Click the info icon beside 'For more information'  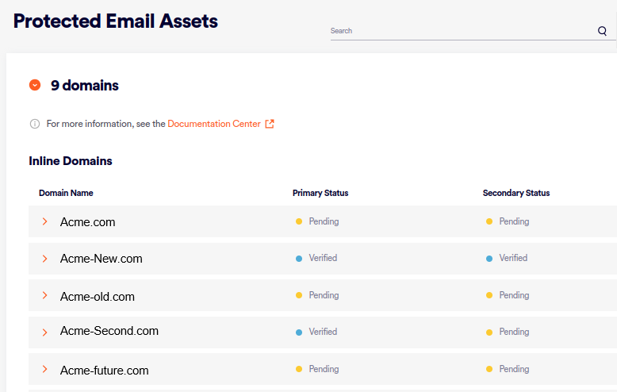pyautogui.click(x=35, y=124)
